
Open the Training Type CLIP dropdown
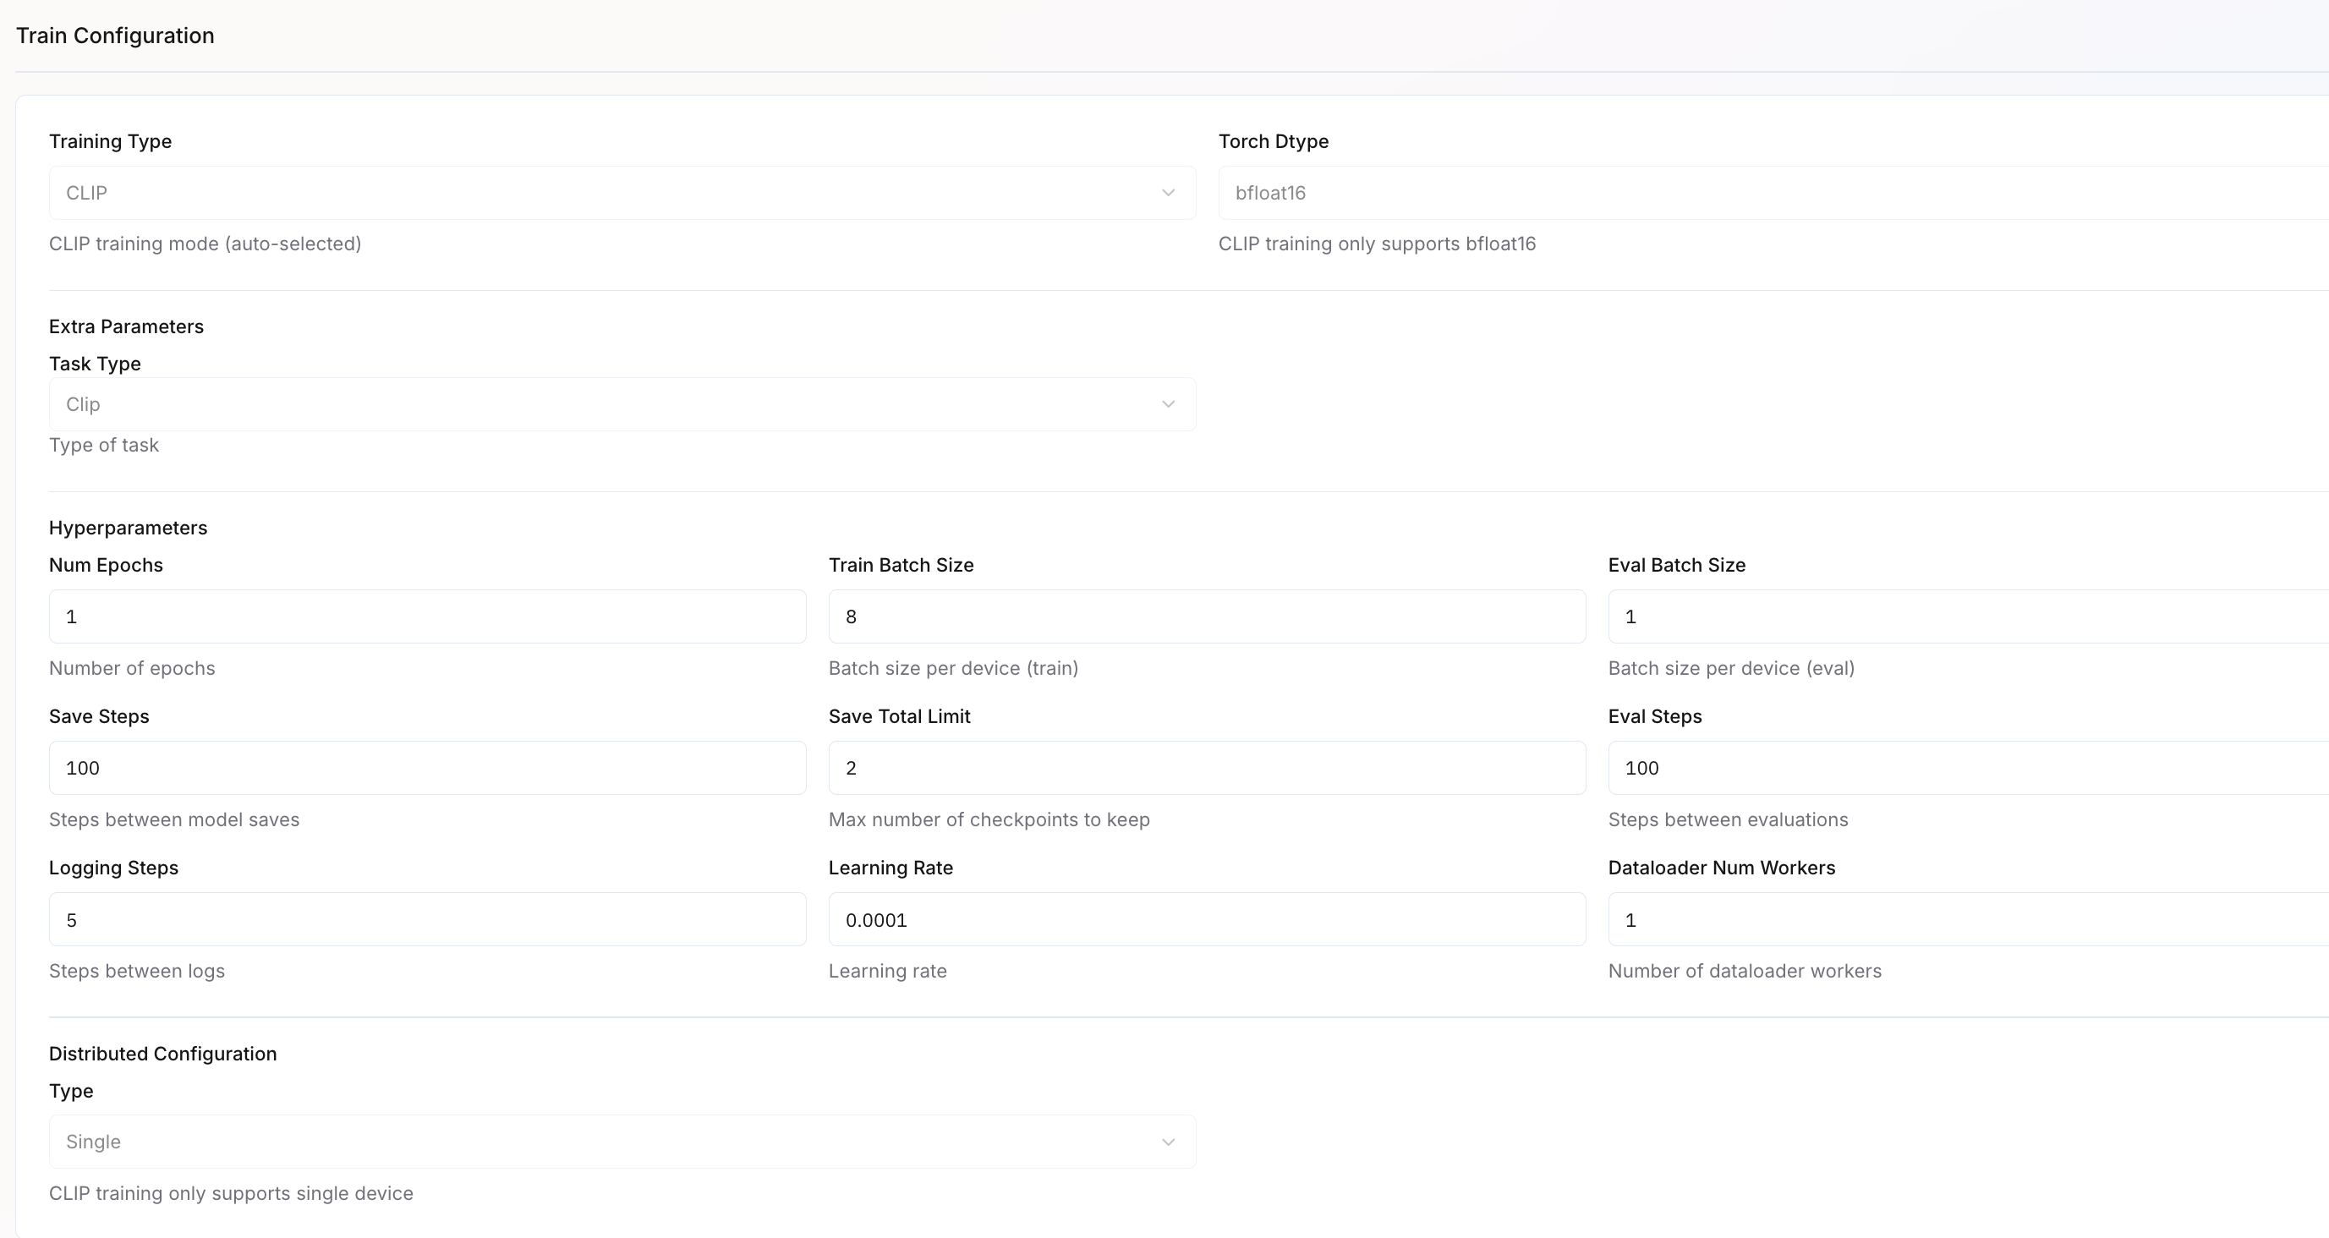[x=621, y=193]
